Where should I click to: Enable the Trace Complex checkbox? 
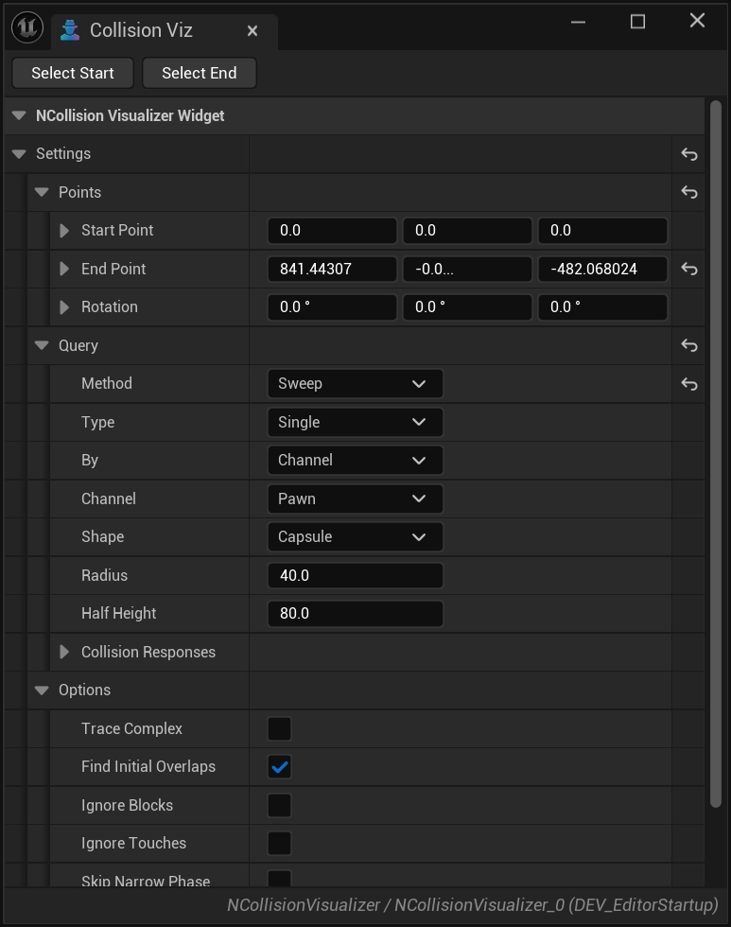tap(280, 728)
